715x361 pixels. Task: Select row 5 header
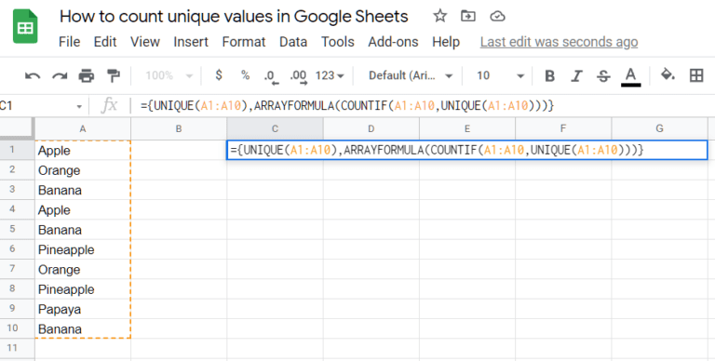pos(17,229)
